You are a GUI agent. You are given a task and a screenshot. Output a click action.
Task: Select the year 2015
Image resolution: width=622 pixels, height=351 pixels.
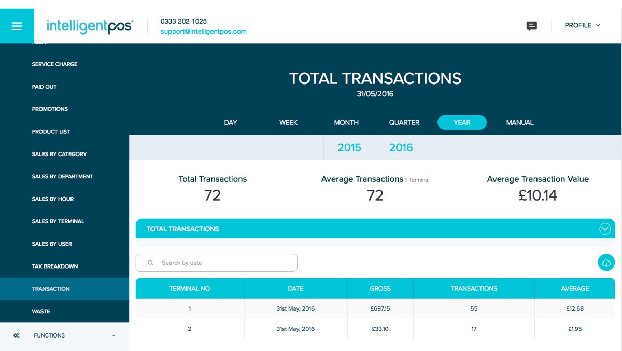[349, 148]
